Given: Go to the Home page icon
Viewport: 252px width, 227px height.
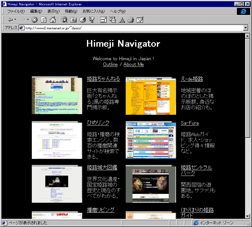Looking at the screenshot, I should pos(53,20).
